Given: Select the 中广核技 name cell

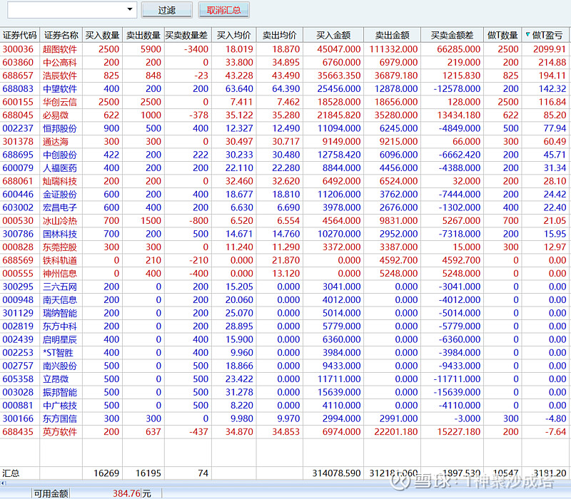Looking at the screenshot, I should [60, 406].
